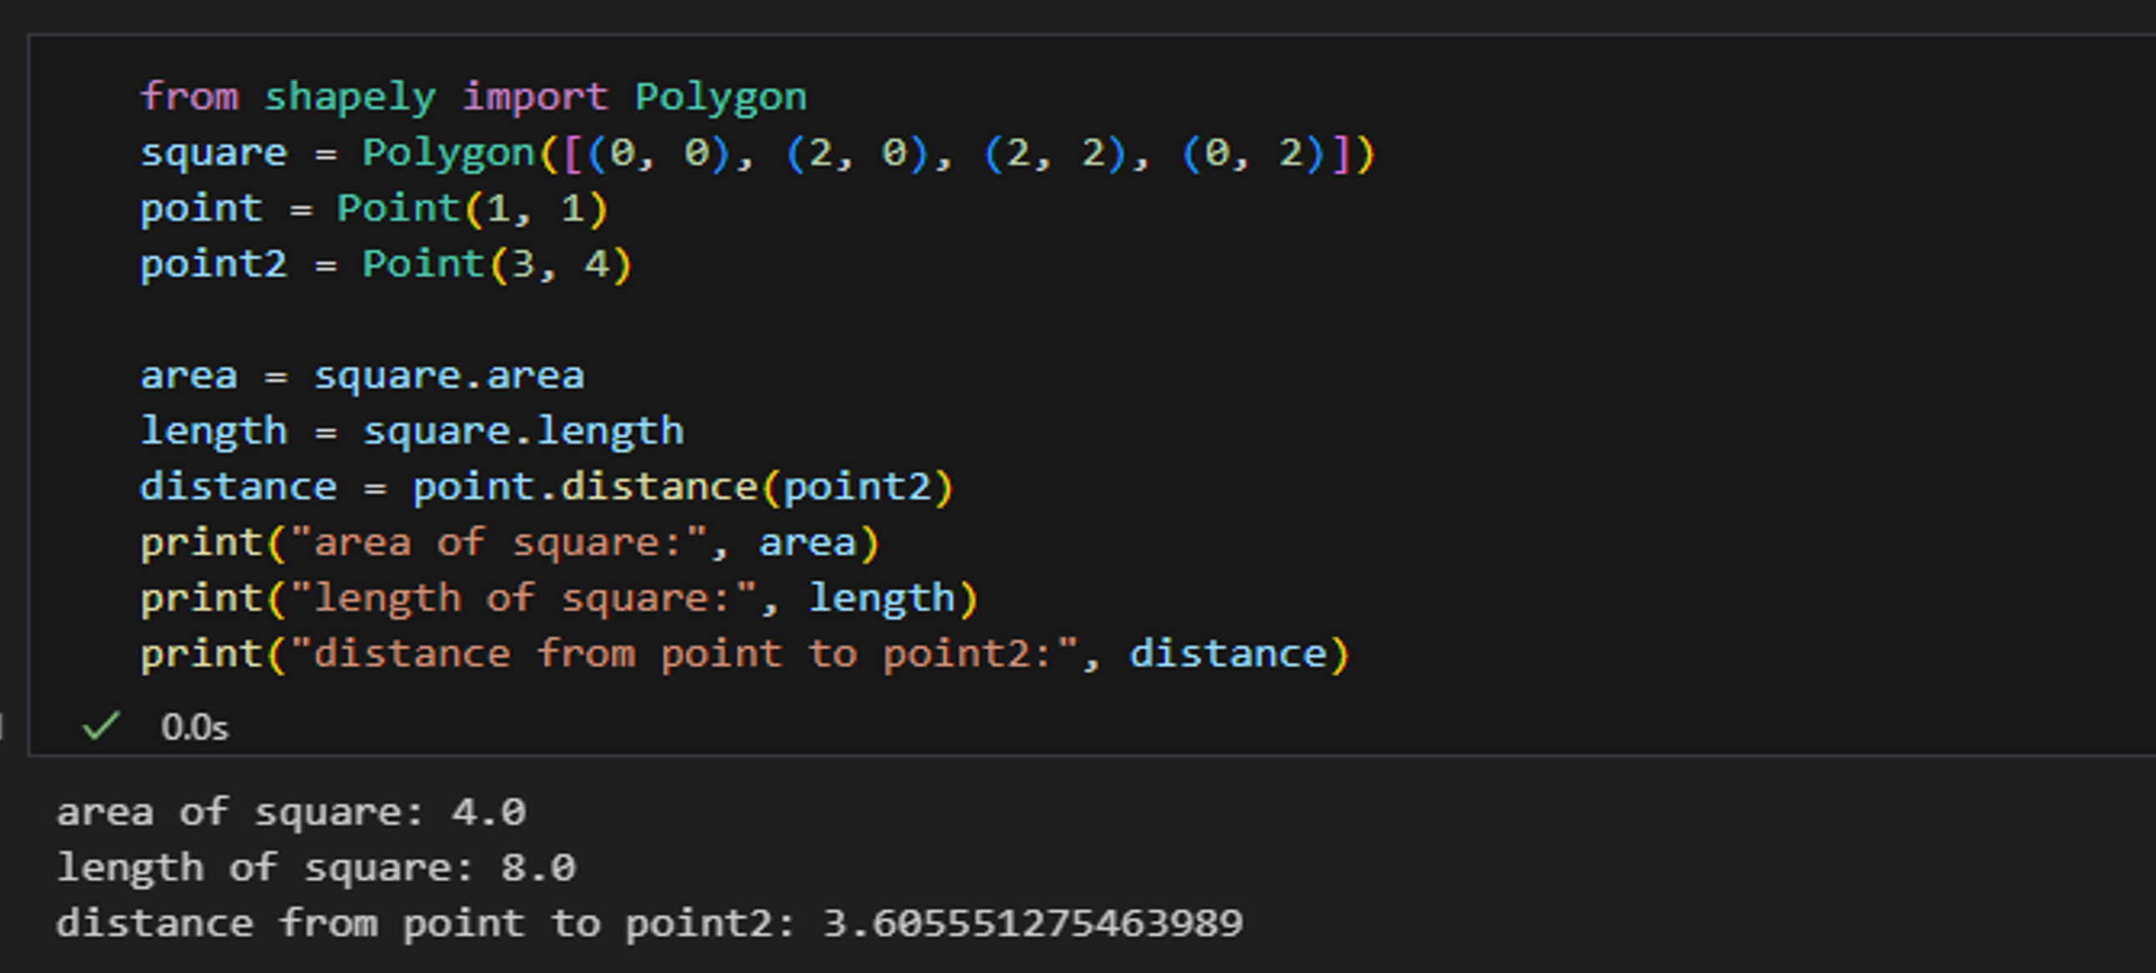The height and width of the screenshot is (973, 2156).
Task: Click the 0.0s execution time label
Action: click(x=195, y=727)
